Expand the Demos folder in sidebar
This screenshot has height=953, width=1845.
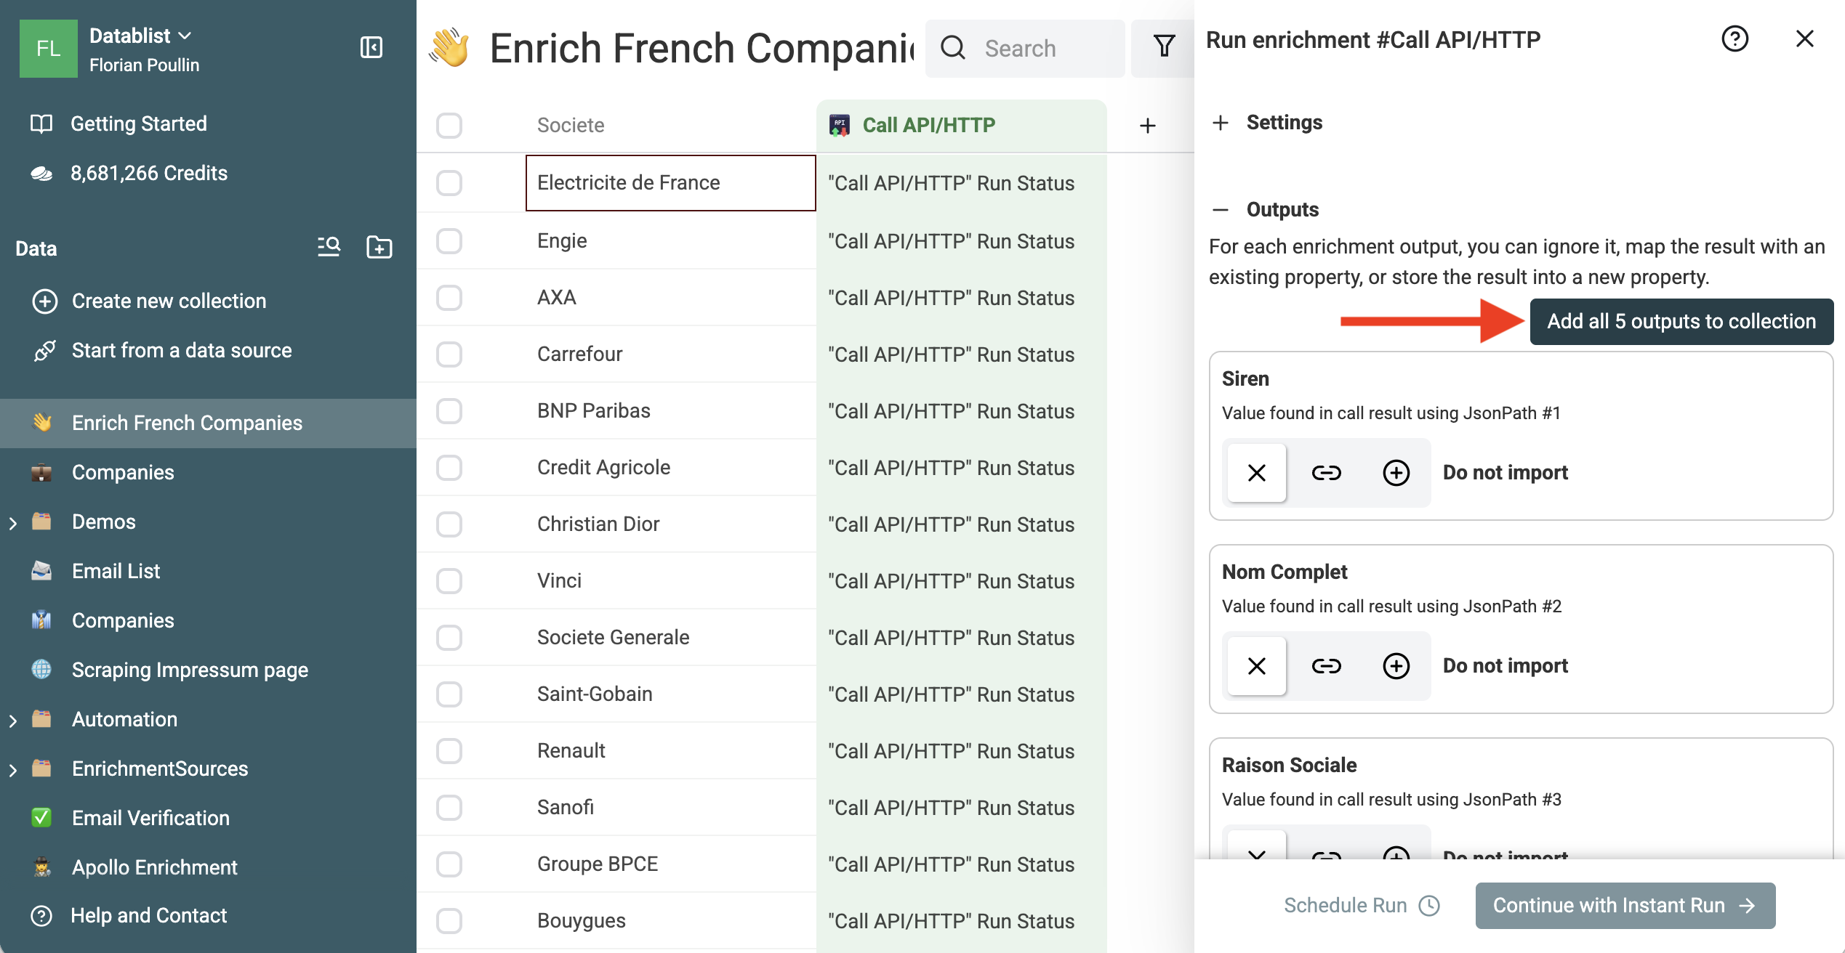pyautogui.click(x=13, y=523)
